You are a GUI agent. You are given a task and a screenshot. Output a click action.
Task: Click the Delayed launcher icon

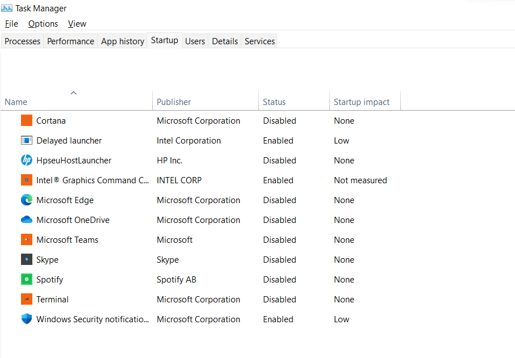click(27, 141)
